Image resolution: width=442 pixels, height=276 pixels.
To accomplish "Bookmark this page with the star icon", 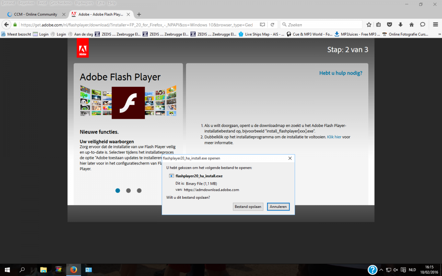I will click(369, 25).
